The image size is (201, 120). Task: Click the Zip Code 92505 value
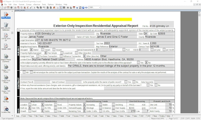click(x=161, y=34)
